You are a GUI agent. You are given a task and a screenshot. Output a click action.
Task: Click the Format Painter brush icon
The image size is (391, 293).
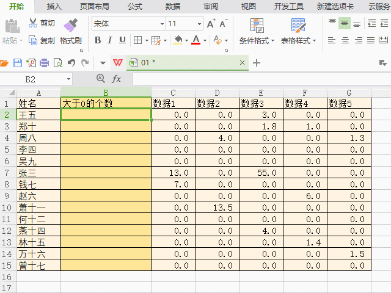pos(71,24)
